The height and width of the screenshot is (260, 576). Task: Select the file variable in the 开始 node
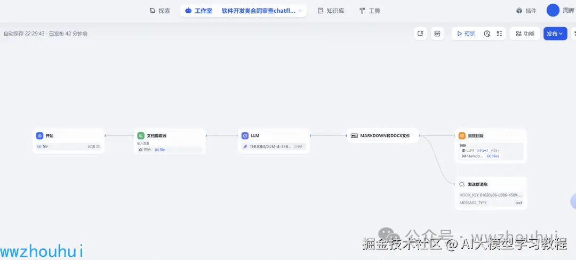pos(69,147)
